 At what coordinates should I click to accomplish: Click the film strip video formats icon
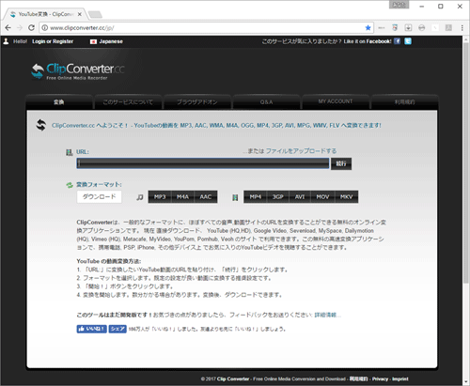pyautogui.click(x=235, y=197)
